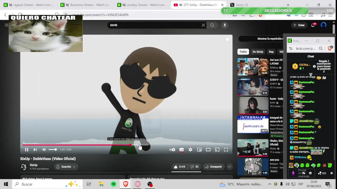Enable theater mode
This screenshot has width=337, height=189.
(208, 150)
